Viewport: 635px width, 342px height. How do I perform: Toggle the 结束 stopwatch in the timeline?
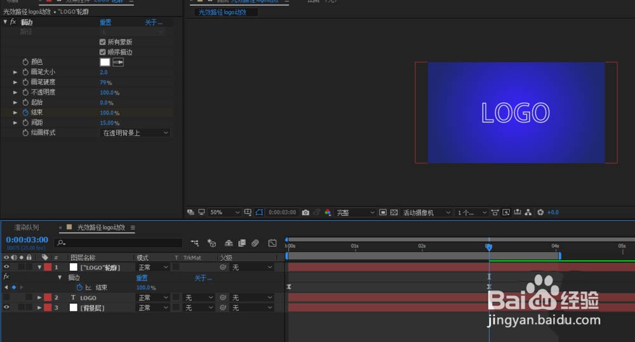point(79,287)
